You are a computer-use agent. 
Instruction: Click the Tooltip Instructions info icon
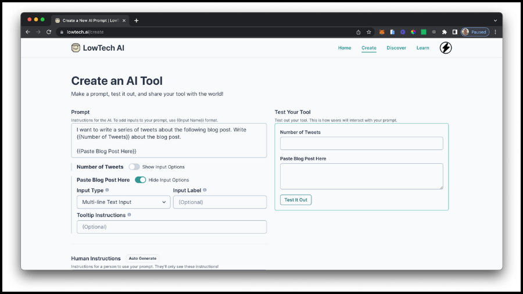coord(129,215)
